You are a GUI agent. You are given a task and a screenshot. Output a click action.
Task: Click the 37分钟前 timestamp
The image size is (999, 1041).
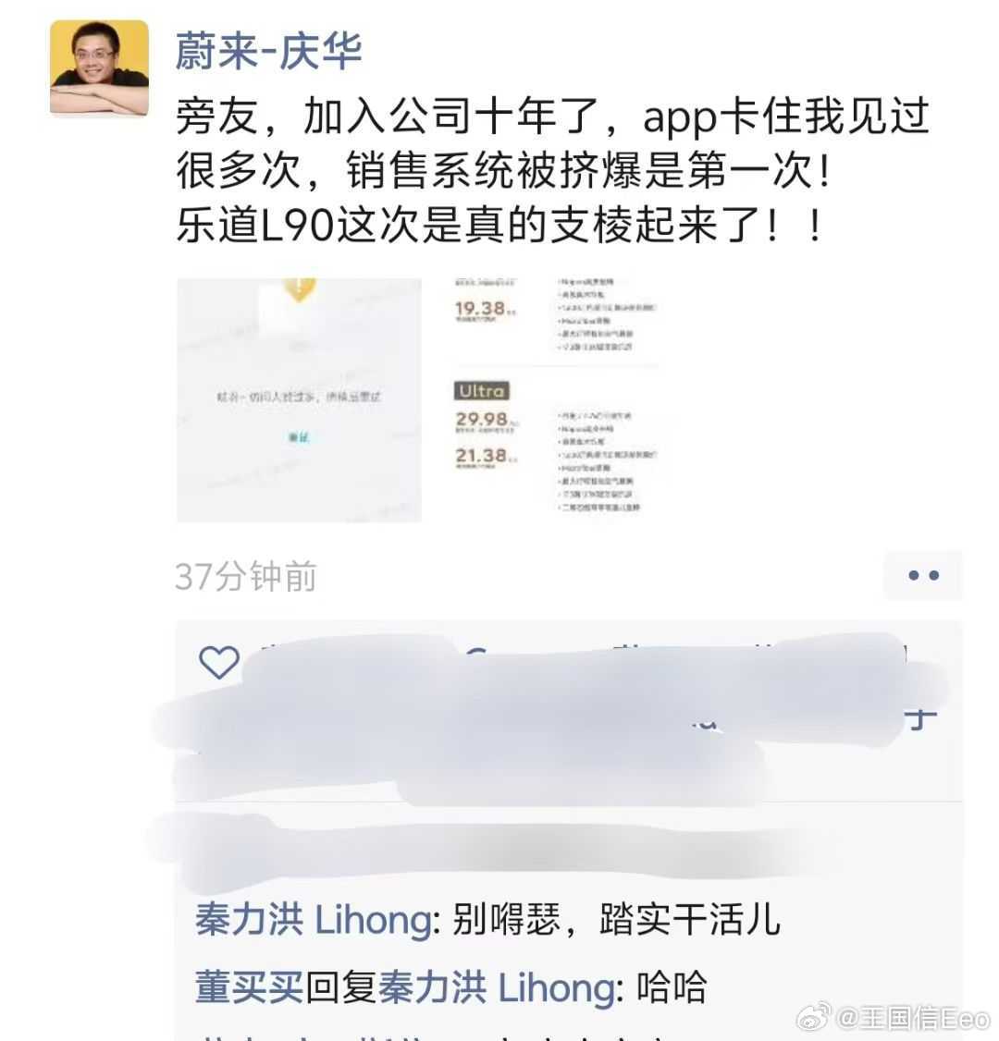(x=246, y=576)
